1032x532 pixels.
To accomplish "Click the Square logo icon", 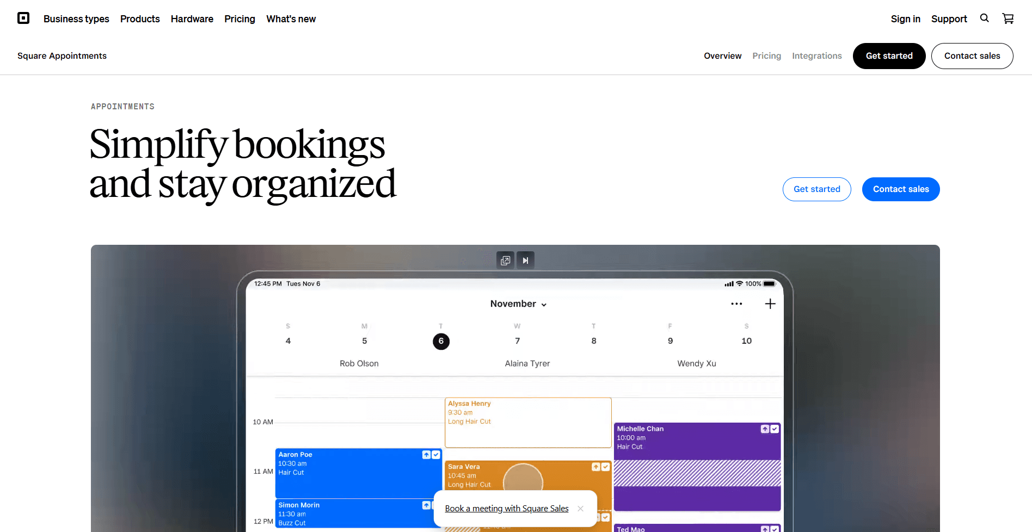I will (23, 18).
